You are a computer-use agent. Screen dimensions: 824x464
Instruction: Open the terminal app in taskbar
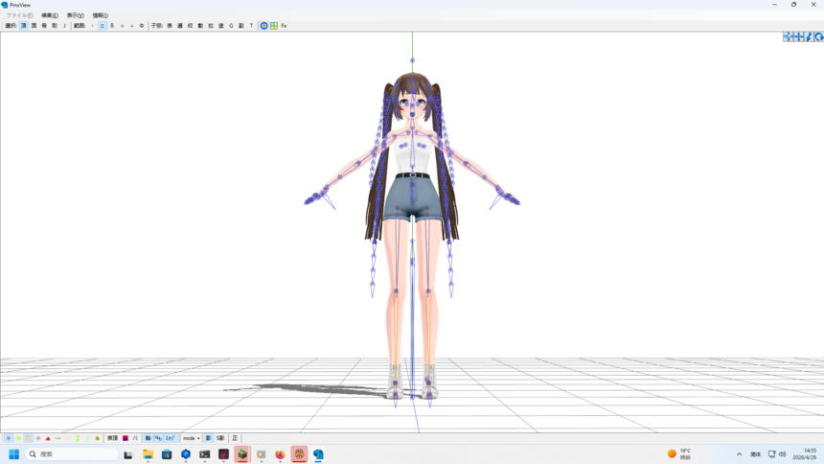tap(204, 454)
